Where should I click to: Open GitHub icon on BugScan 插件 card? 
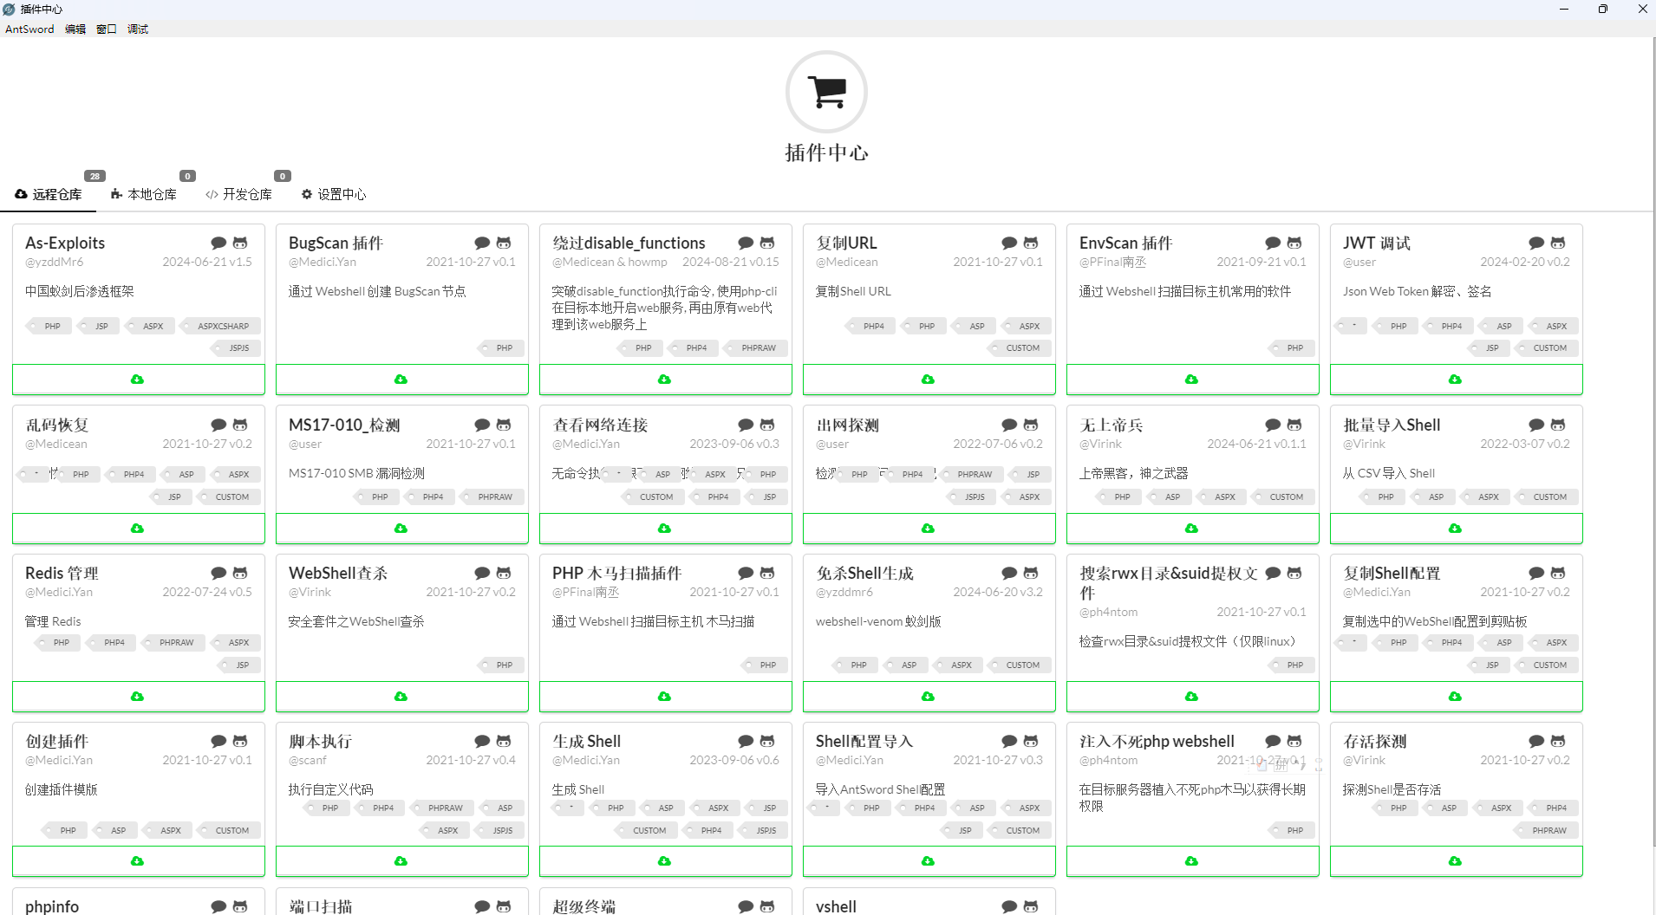tap(504, 243)
